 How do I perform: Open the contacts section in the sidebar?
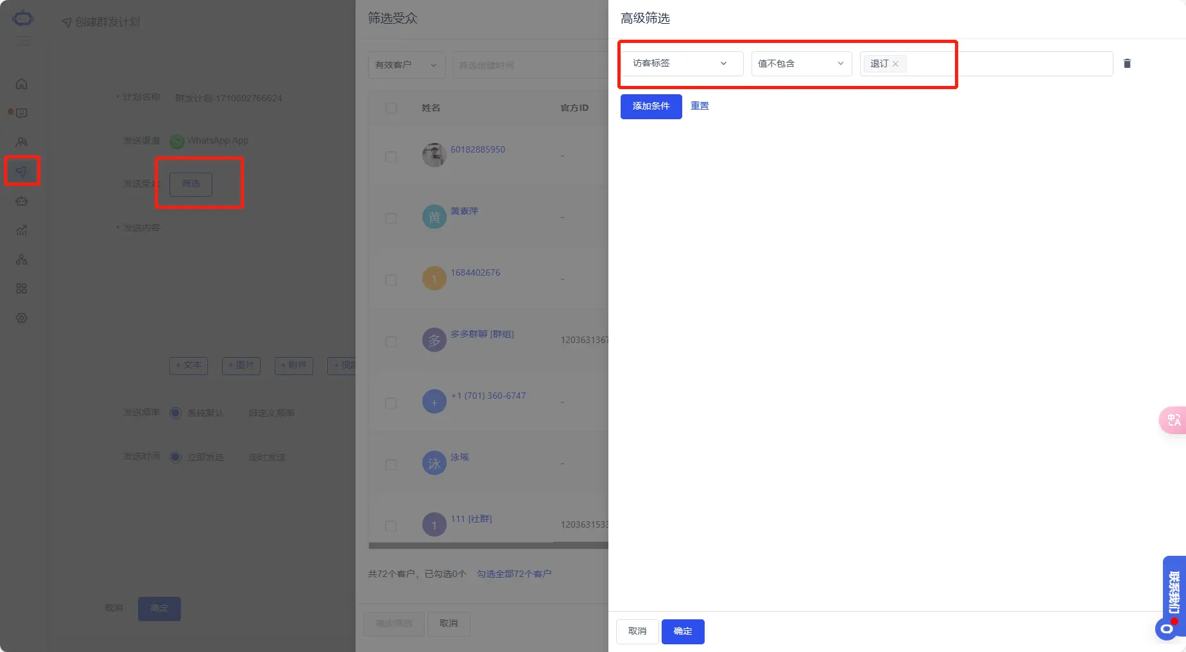[x=21, y=142]
